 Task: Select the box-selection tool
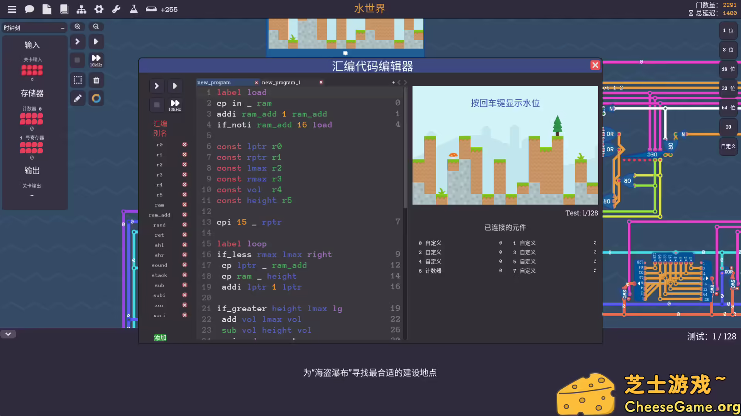tap(78, 80)
